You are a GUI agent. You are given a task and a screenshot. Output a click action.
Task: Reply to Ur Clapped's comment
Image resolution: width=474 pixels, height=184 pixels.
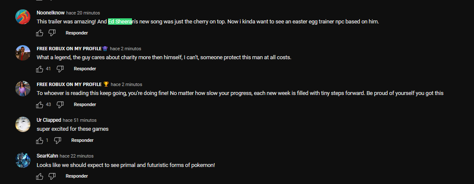(x=82, y=140)
